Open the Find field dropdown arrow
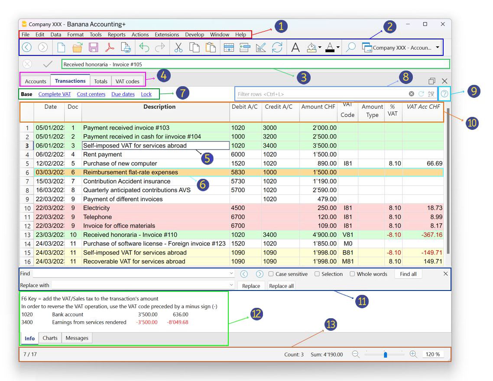Screen dimensions: 493x381 [x=231, y=274]
